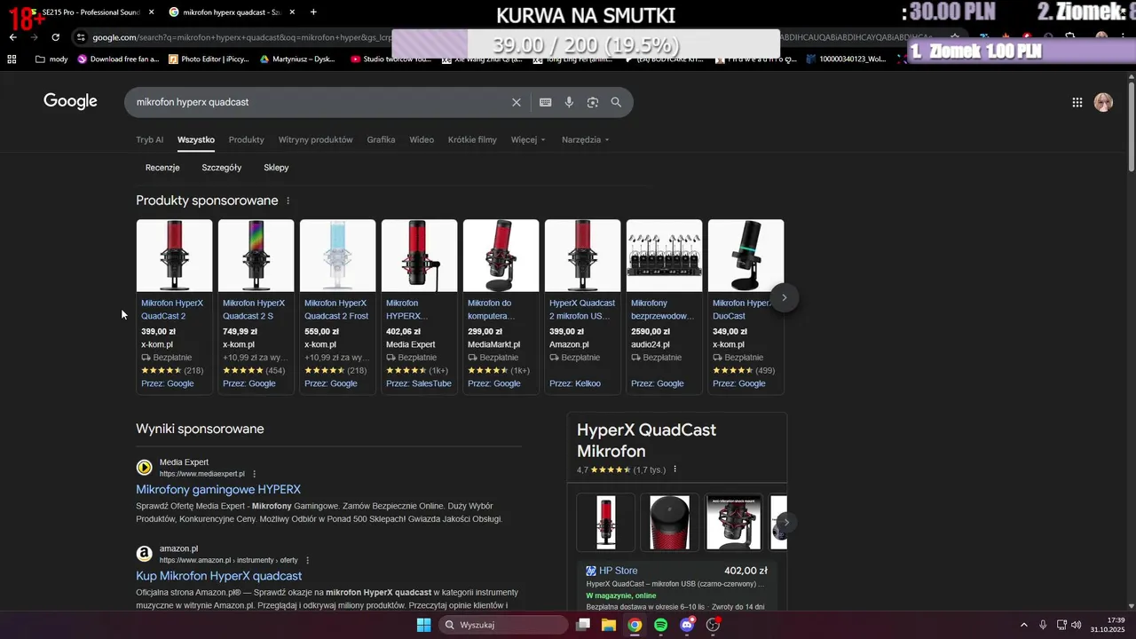The image size is (1136, 639).
Task: Switch to 'Witryny produktów' tab
Action: (x=315, y=139)
